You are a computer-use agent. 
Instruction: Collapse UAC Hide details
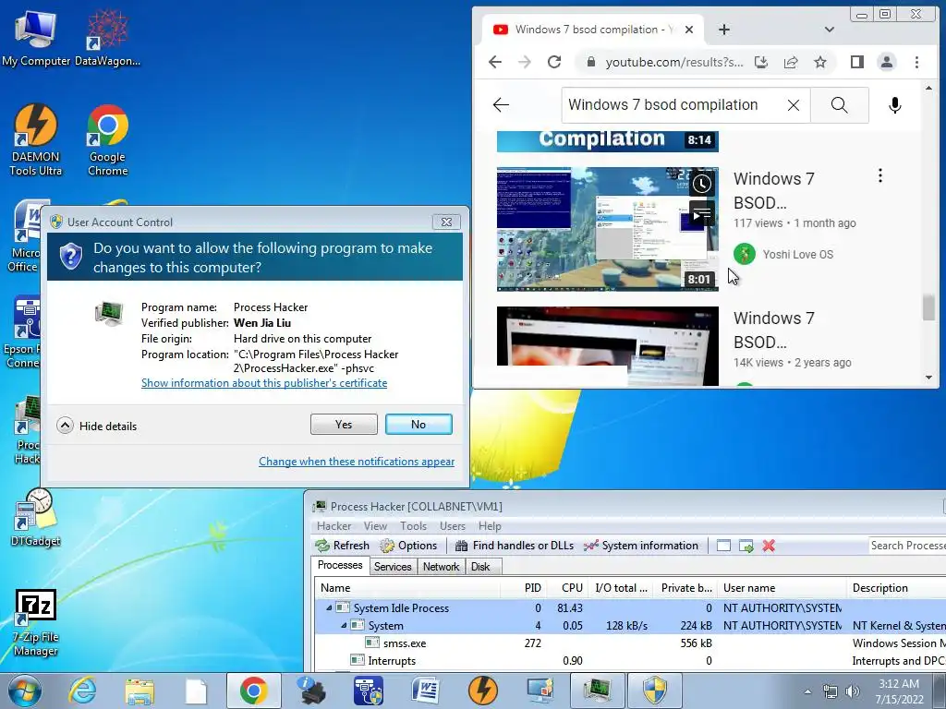(x=97, y=426)
